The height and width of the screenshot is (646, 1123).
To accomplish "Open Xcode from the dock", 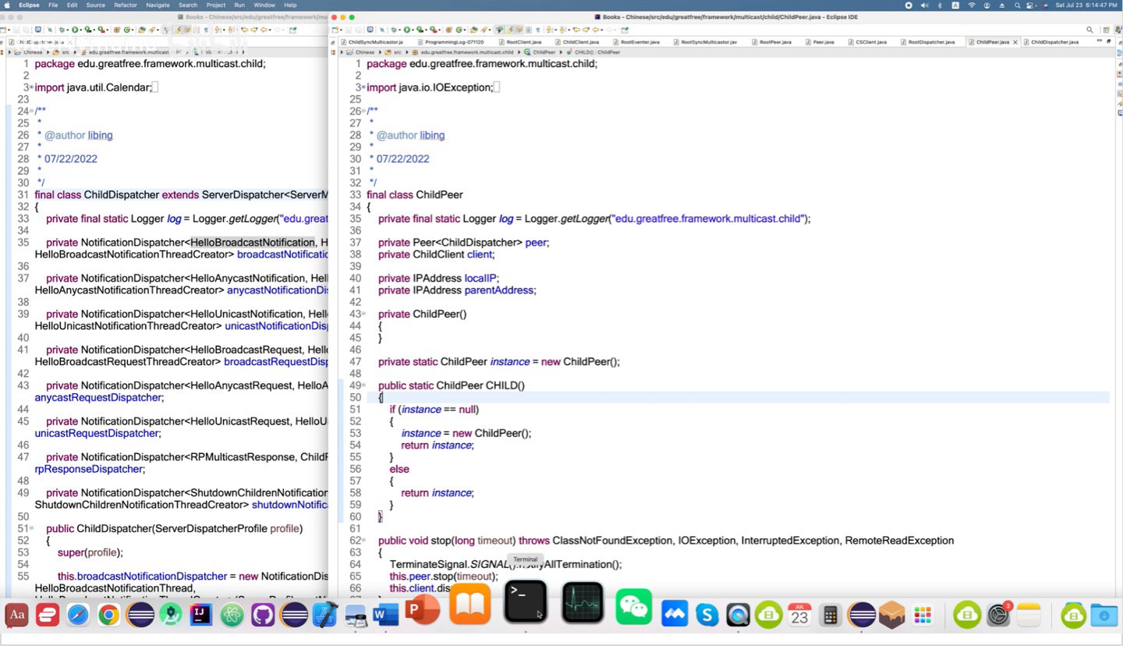I will [324, 616].
